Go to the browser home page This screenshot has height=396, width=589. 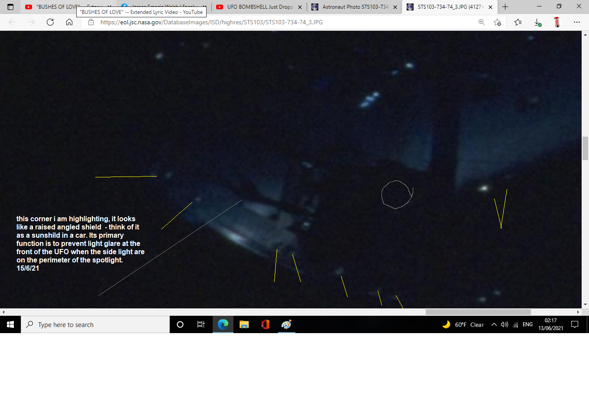point(69,22)
